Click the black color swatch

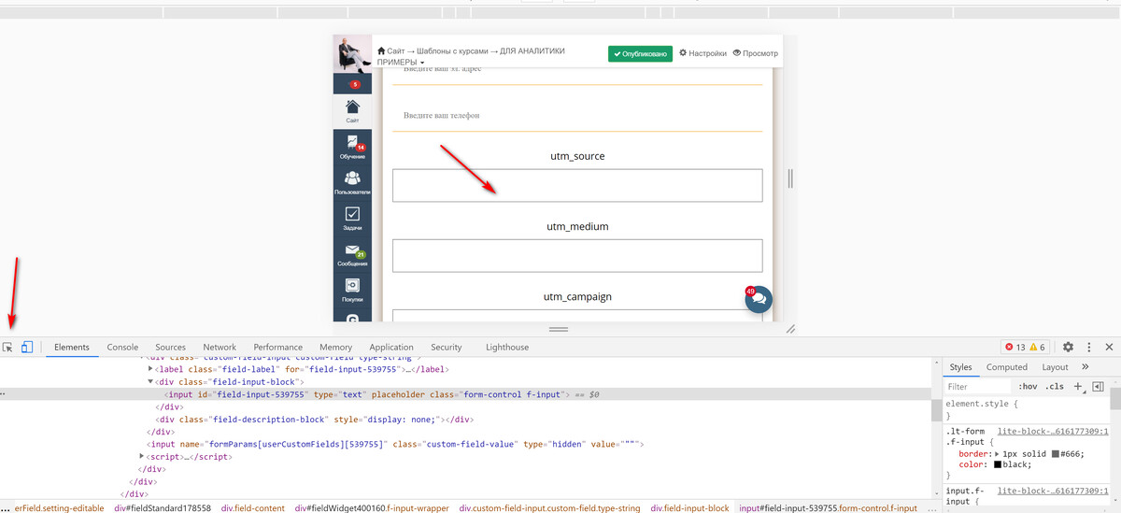[x=998, y=463]
